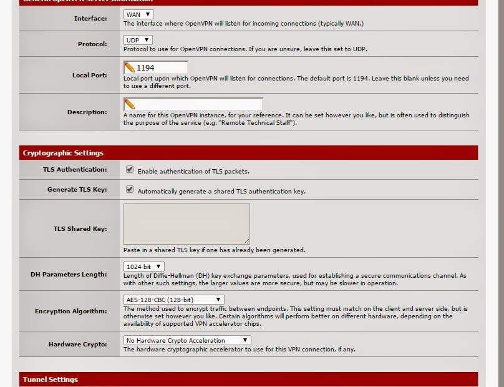This screenshot has height=387, width=504.
Task: Click help text about the default port 1194
Action: coord(296,82)
